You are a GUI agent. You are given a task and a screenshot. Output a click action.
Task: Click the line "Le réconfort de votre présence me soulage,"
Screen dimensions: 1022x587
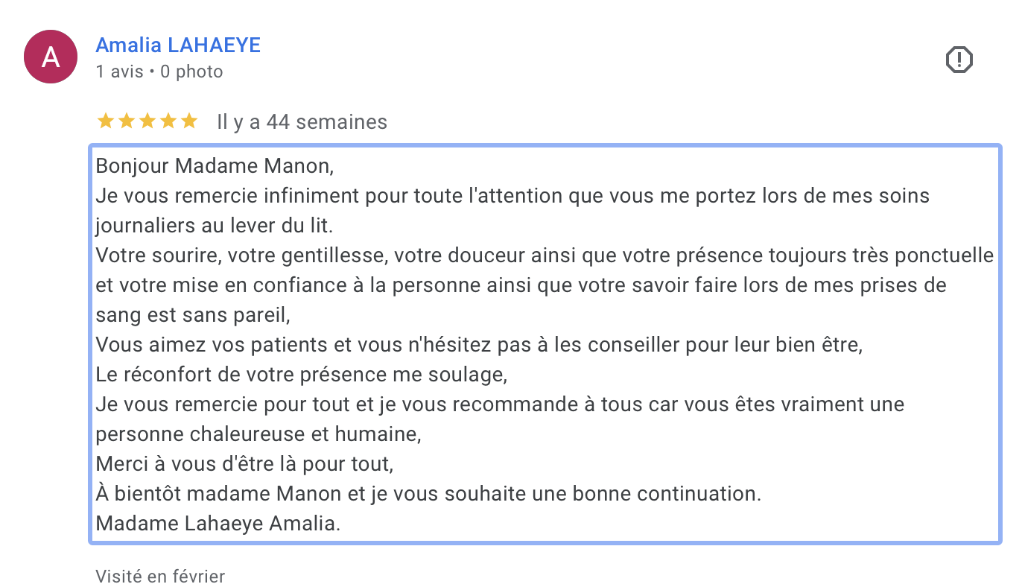point(301,375)
